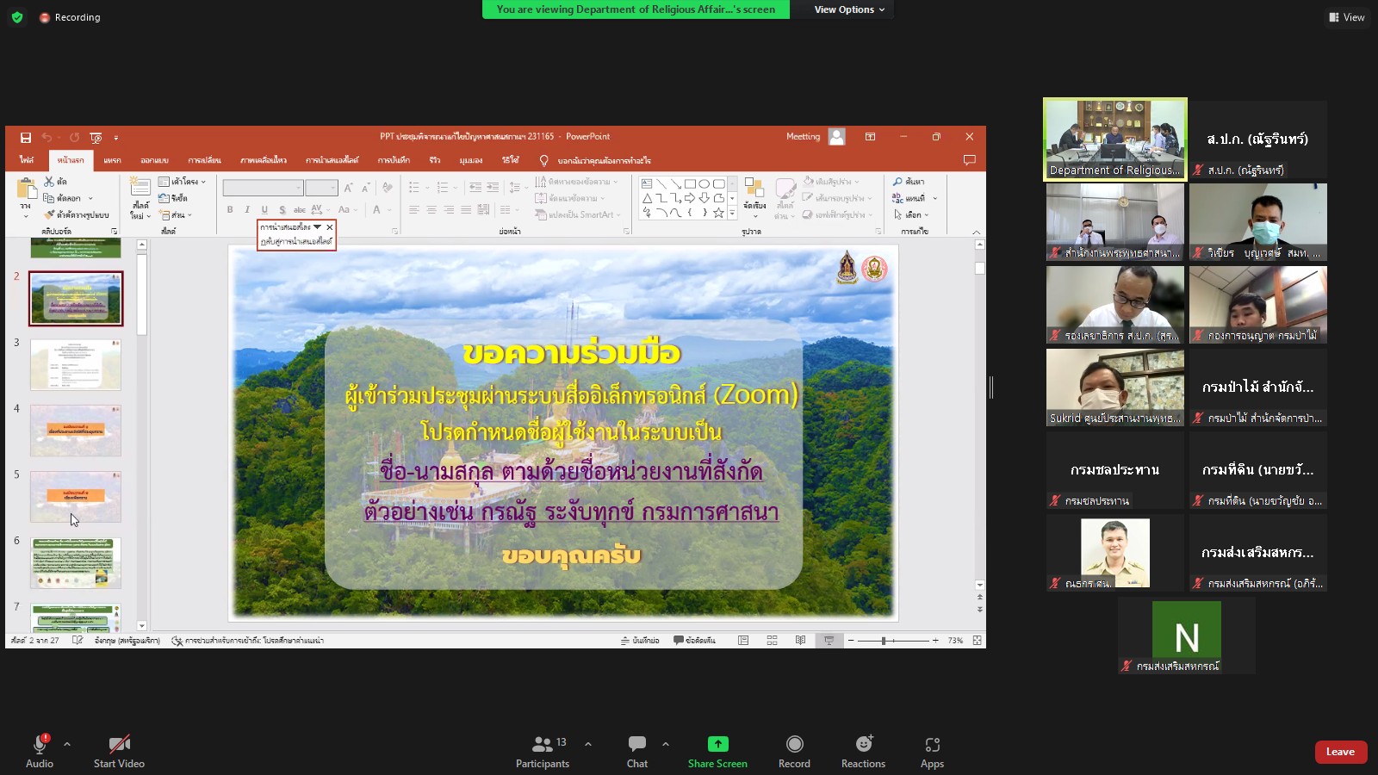The image size is (1378, 775).
Task: Switch to the Insert ribbon tab
Action: 112,160
